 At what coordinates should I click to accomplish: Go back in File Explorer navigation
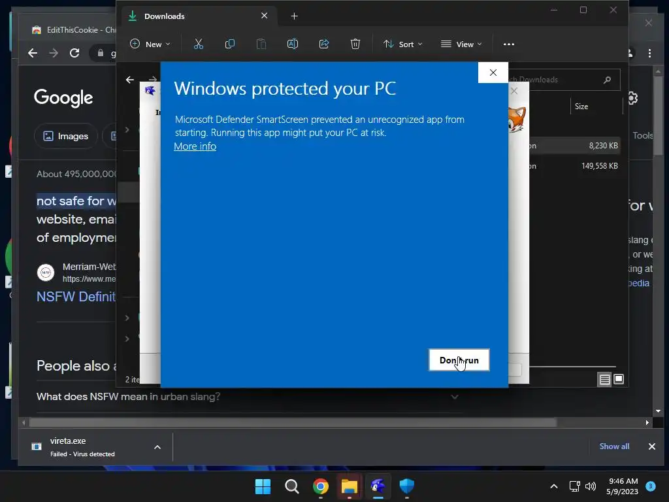tap(130, 80)
